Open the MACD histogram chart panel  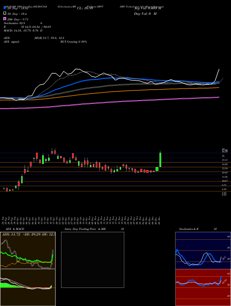[x=28, y=287]
